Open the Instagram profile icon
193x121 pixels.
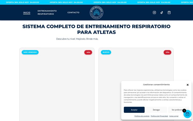click(154, 12)
